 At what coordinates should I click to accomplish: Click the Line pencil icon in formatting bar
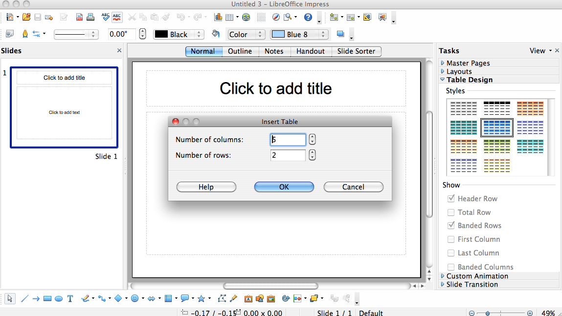click(25, 34)
